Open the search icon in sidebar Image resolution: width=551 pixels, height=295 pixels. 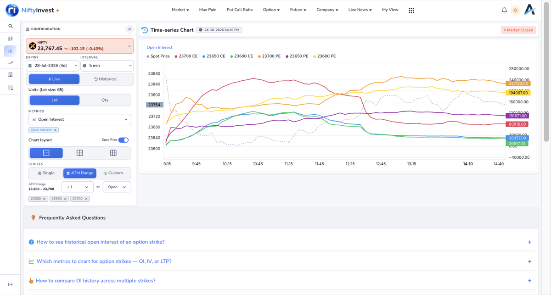10,26
